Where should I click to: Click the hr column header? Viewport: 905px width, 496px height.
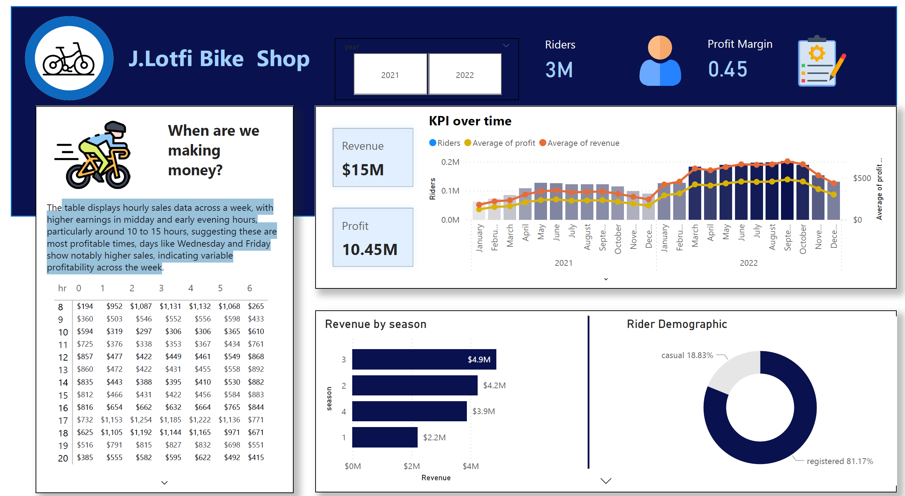[x=62, y=288]
